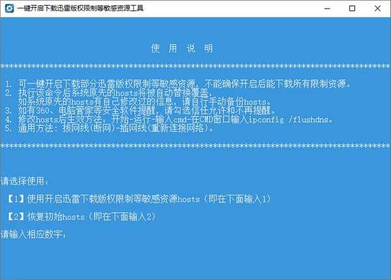Click instruction line 1 about 一键开启下载
The height and width of the screenshot is (280, 391).
pyautogui.click(x=178, y=84)
